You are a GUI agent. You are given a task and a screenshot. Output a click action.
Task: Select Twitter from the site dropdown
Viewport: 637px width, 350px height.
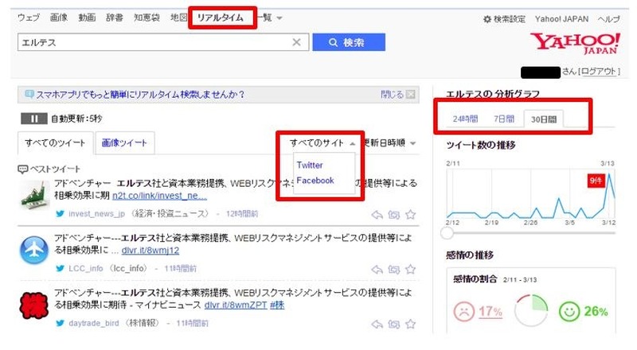pos(310,165)
